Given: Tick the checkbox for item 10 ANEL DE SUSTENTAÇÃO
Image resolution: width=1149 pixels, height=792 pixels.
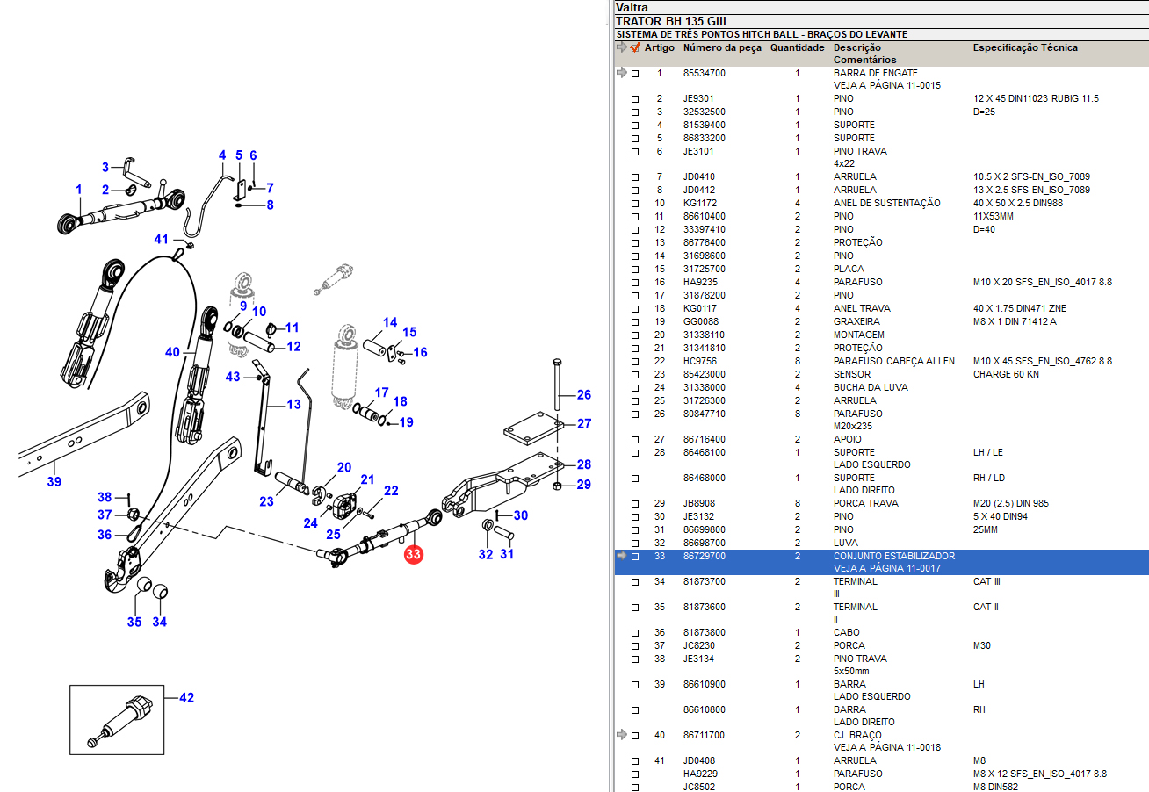Looking at the screenshot, I should pyautogui.click(x=635, y=204).
